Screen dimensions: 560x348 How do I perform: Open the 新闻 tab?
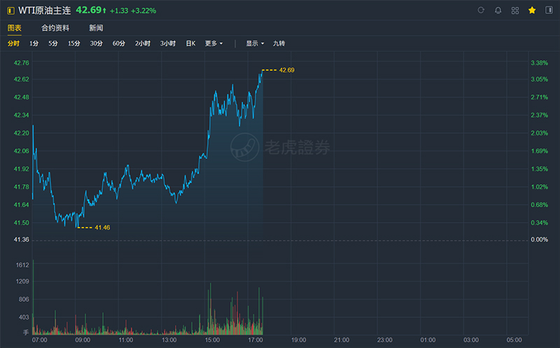[x=96, y=28]
